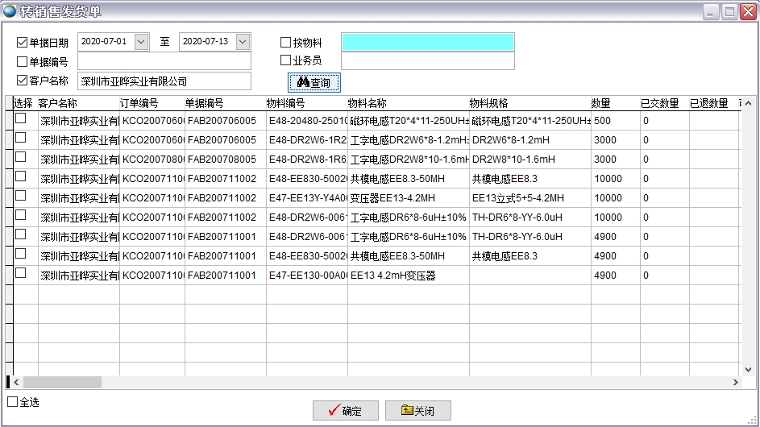The width and height of the screenshot is (760, 427).
Task: Click the folder icon close button
Action: (417, 410)
